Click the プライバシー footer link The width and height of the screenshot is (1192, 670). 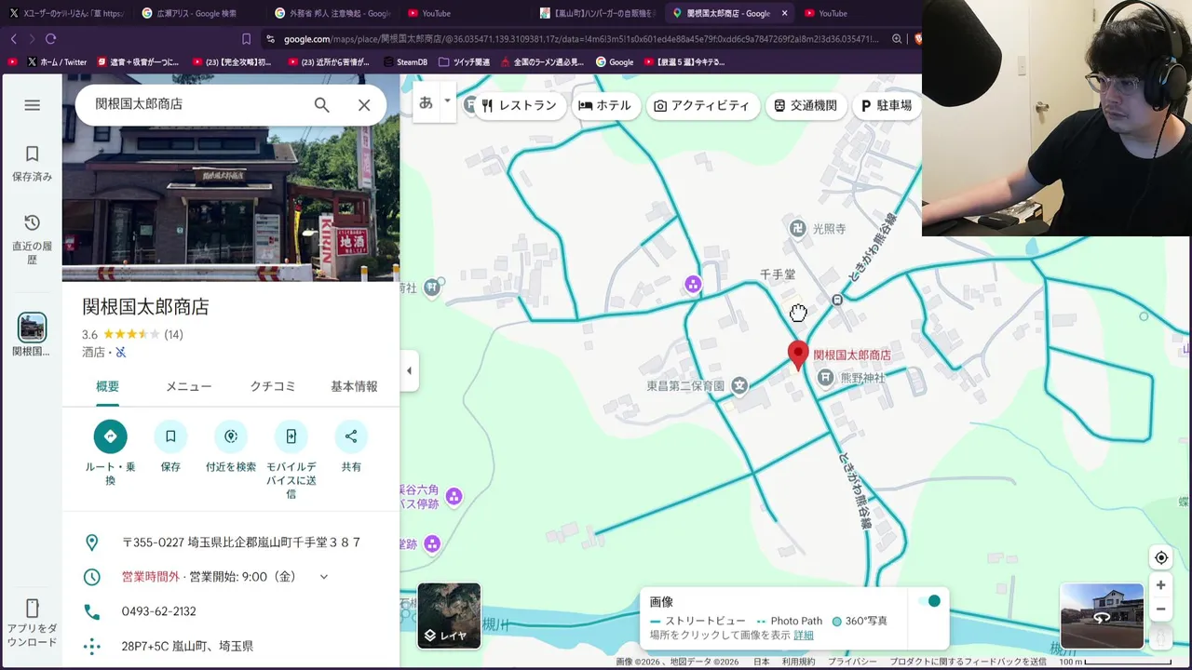(852, 662)
